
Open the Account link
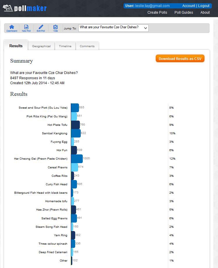189,6
